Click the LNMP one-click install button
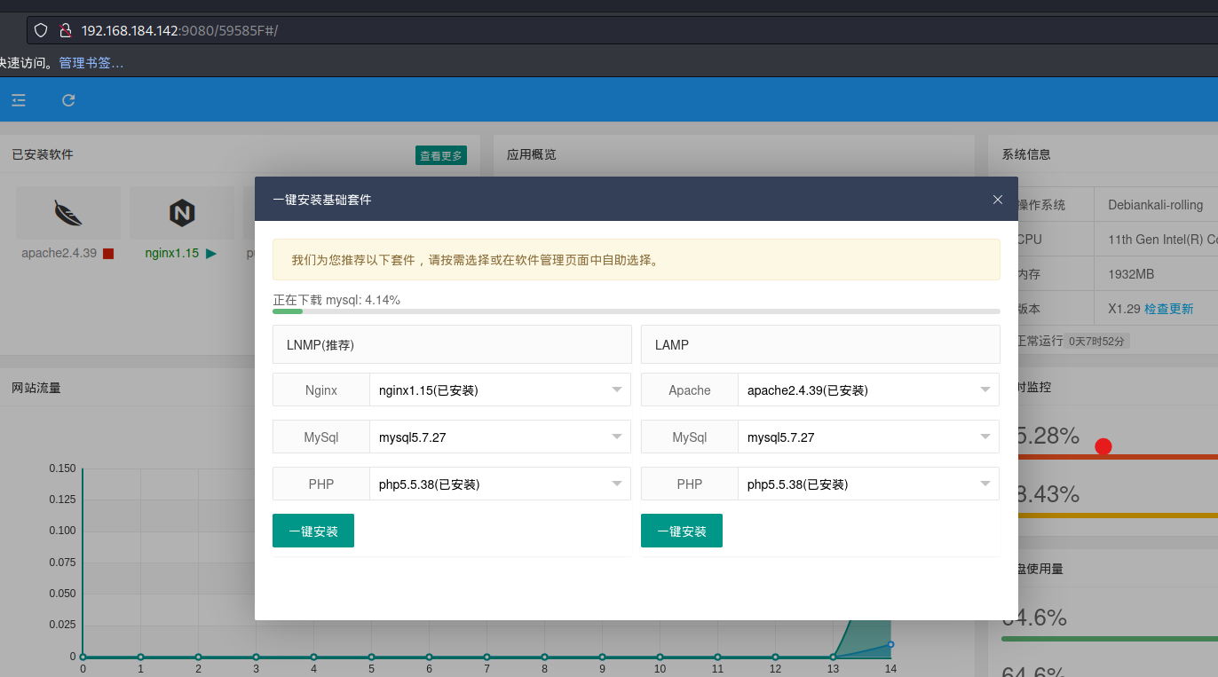 [x=313, y=531]
